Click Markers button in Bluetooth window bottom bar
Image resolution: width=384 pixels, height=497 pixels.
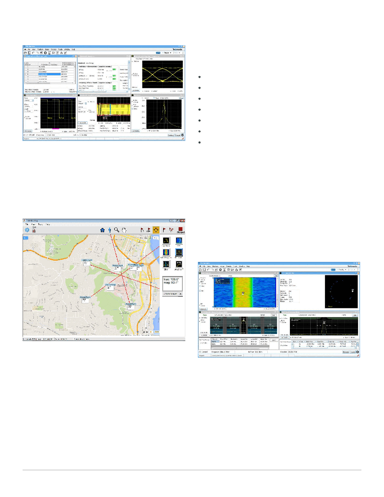point(171,135)
